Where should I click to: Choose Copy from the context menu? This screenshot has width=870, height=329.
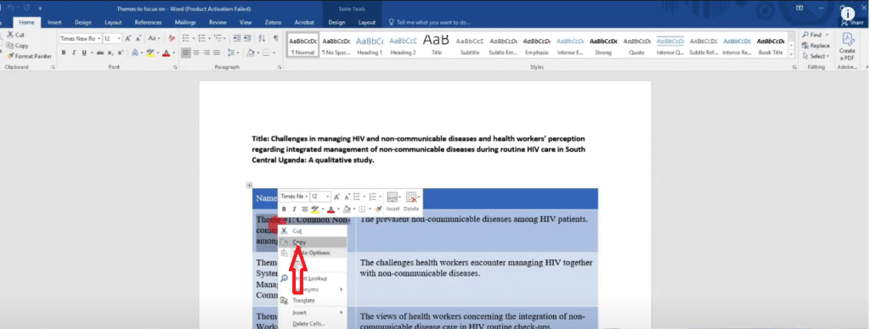pos(313,242)
